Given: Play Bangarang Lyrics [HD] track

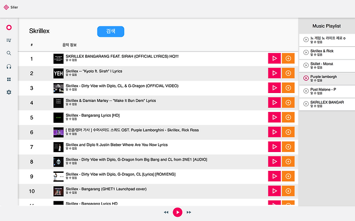Looking at the screenshot, I should pyautogui.click(x=275, y=117).
